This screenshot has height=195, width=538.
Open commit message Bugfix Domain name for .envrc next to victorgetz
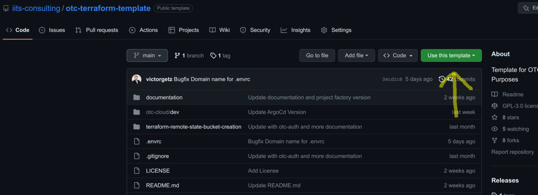(212, 79)
